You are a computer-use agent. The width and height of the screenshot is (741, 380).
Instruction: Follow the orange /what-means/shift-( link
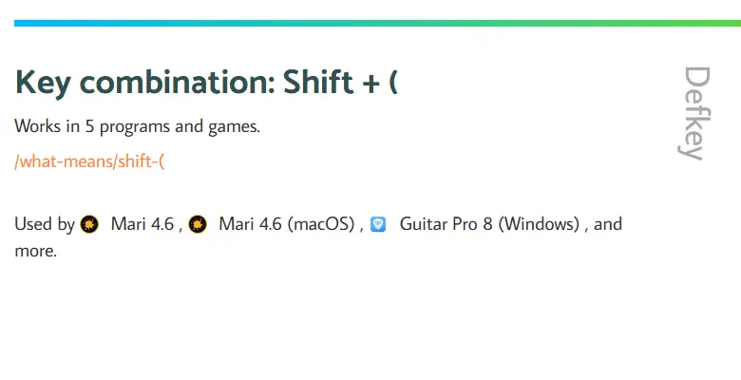click(89, 161)
